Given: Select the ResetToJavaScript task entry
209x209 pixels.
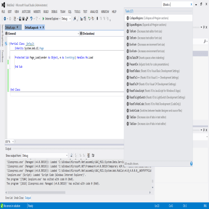Looking at the screenshot, I should (x=158, y=91).
